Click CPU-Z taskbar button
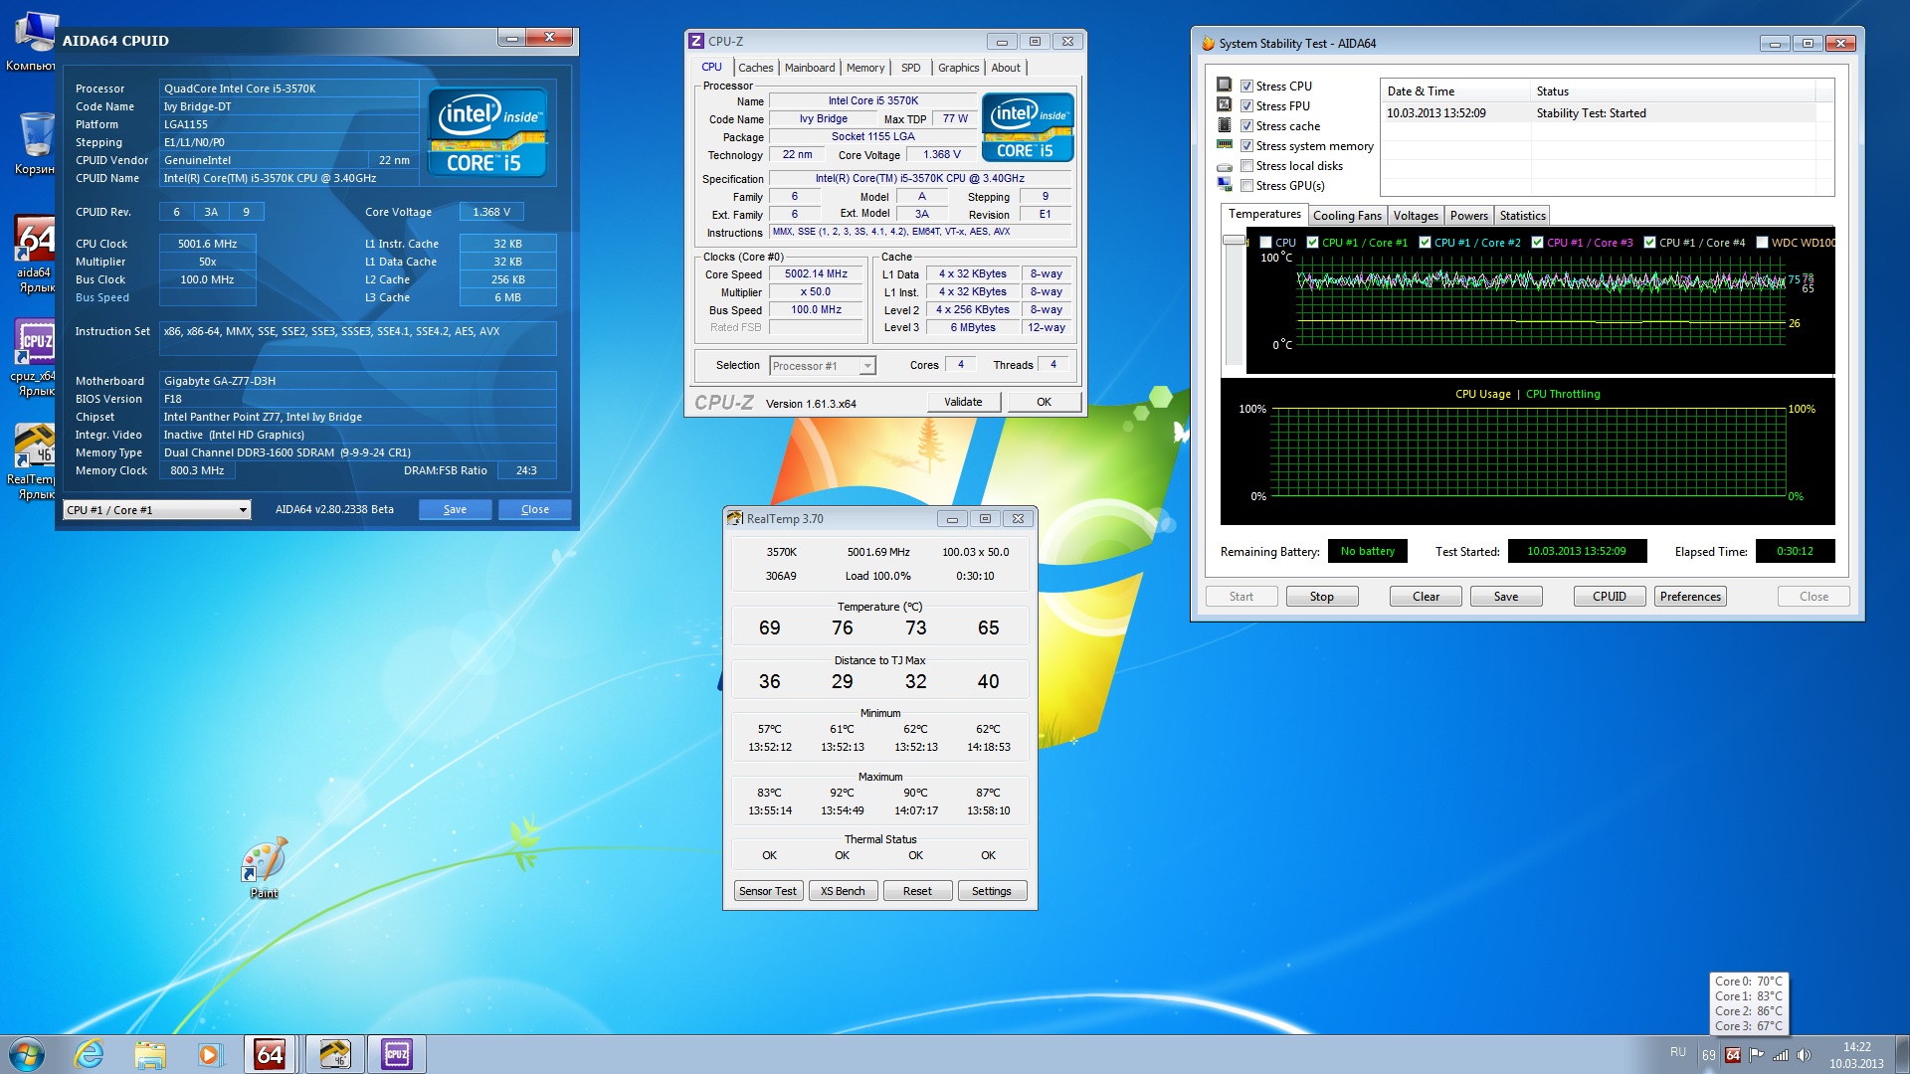The image size is (1910, 1074). [396, 1054]
